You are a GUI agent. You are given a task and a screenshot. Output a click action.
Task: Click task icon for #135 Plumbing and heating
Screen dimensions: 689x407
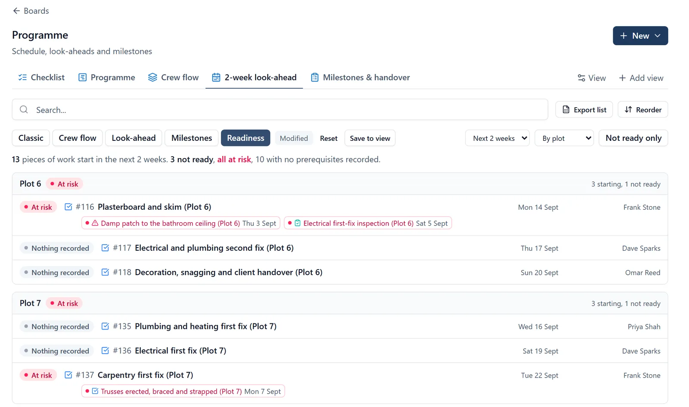tap(105, 326)
